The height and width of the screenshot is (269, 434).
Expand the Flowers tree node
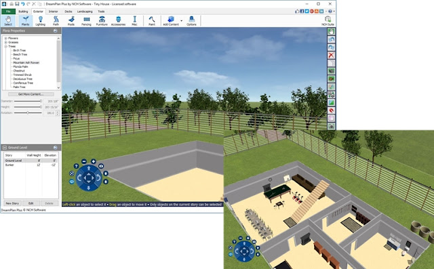6,39
